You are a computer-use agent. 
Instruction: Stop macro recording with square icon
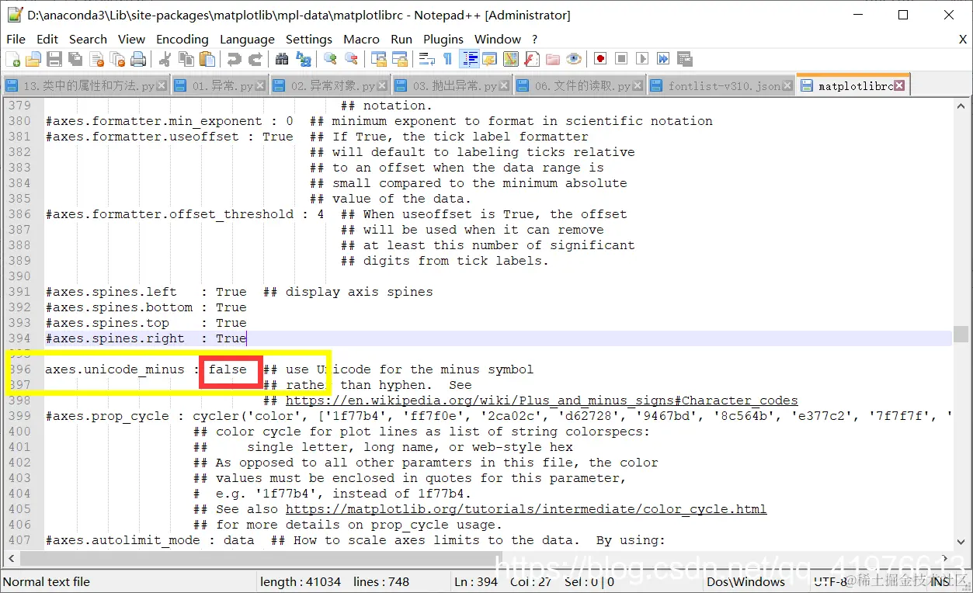click(x=621, y=59)
